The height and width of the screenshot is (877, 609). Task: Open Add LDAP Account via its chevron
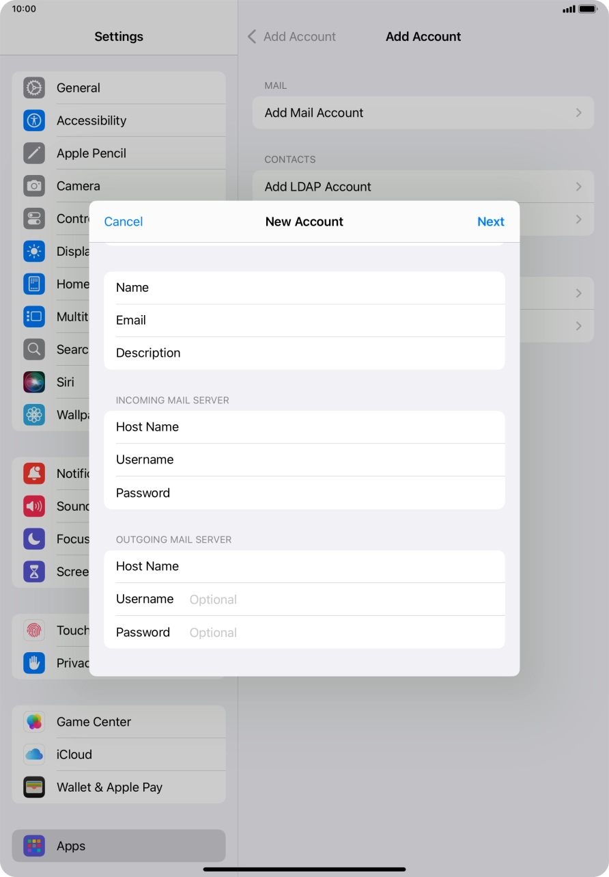(x=578, y=186)
